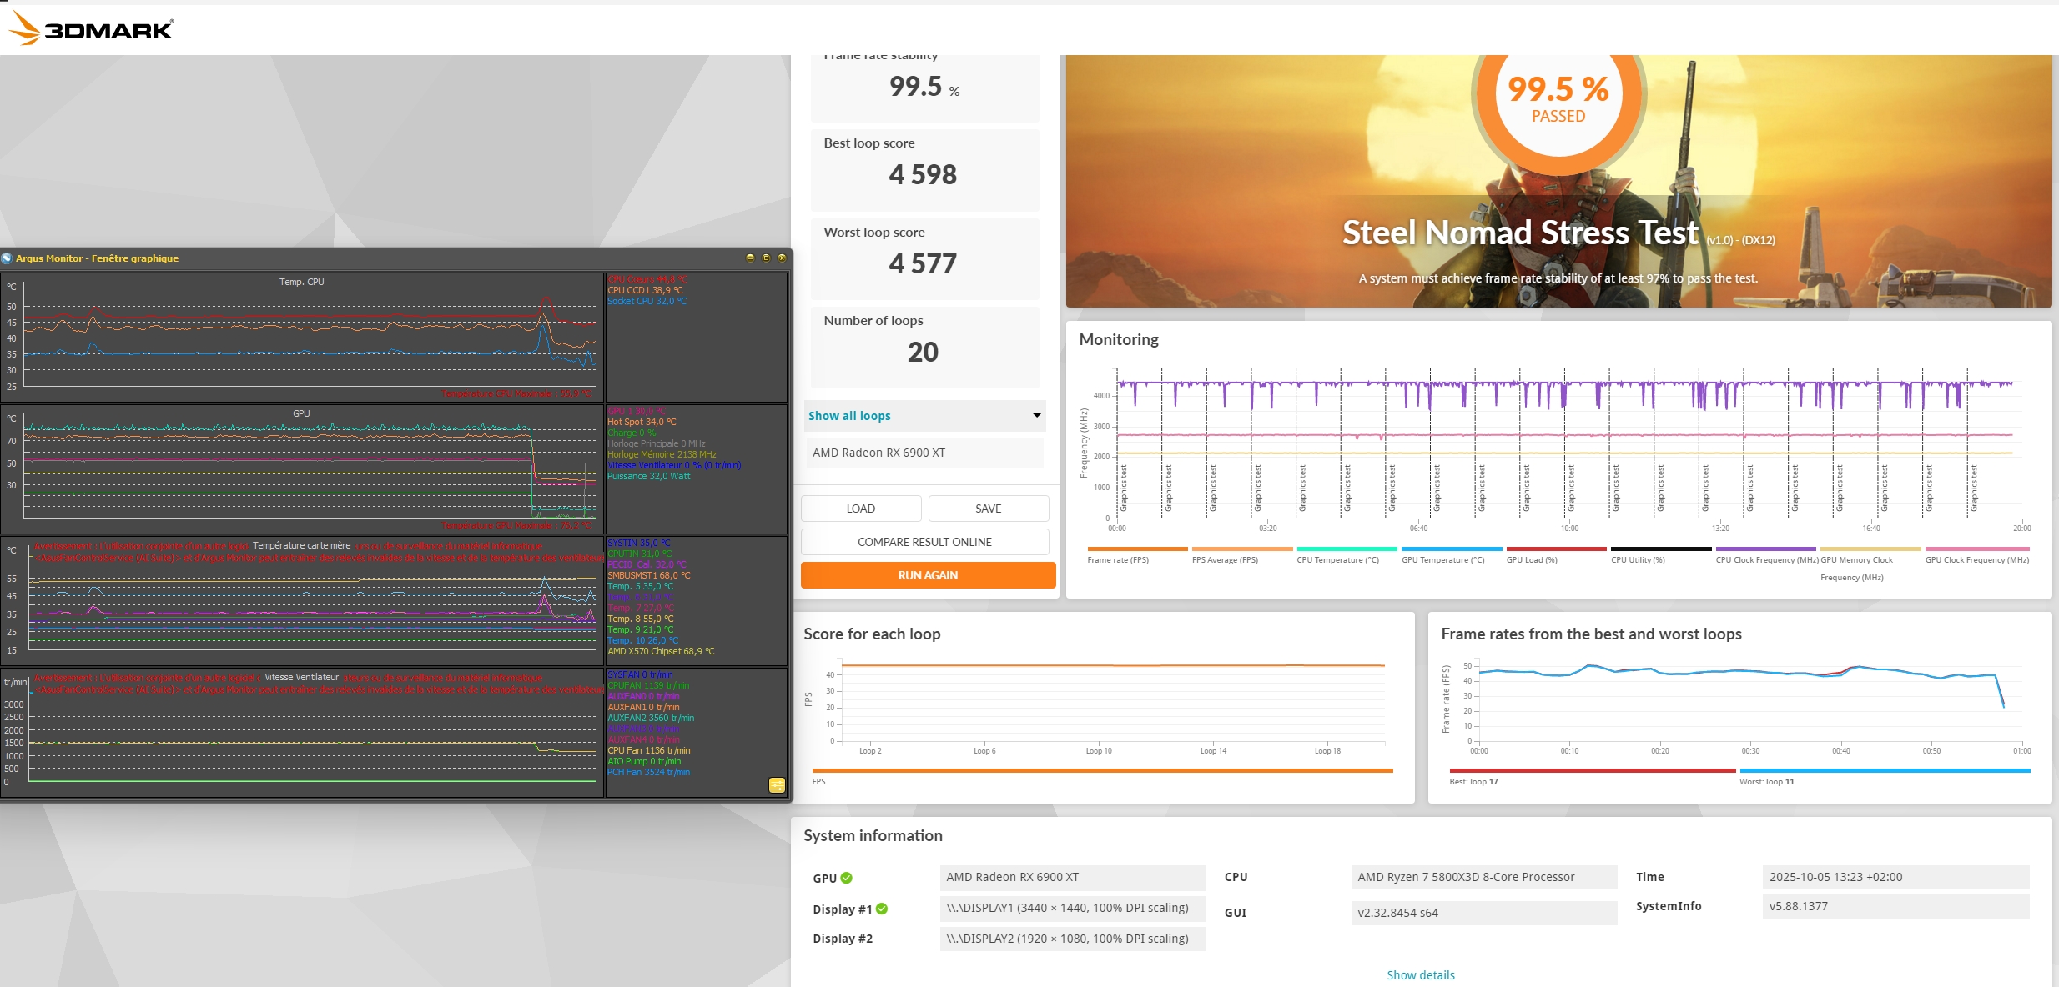Toggle GPU Temperature (°C) series in Monitoring legend
The width and height of the screenshot is (2059, 987).
(x=1442, y=560)
